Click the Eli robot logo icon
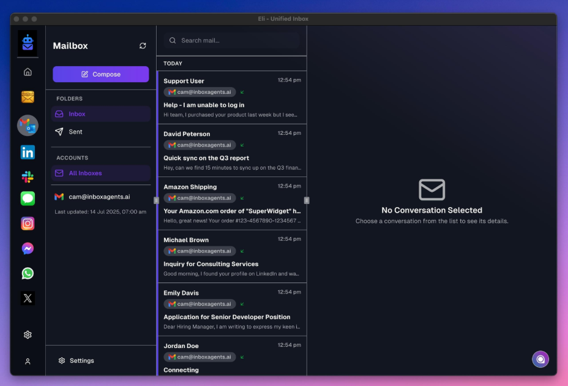Image resolution: width=568 pixels, height=386 pixels. click(x=28, y=43)
